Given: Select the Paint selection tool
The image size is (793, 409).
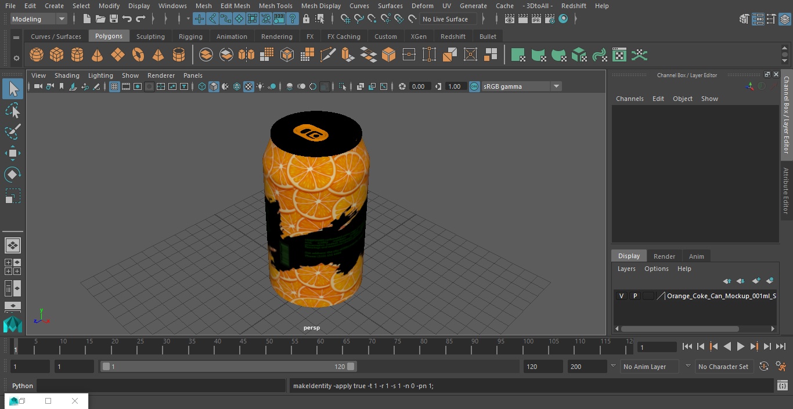Looking at the screenshot, I should coord(13,132).
